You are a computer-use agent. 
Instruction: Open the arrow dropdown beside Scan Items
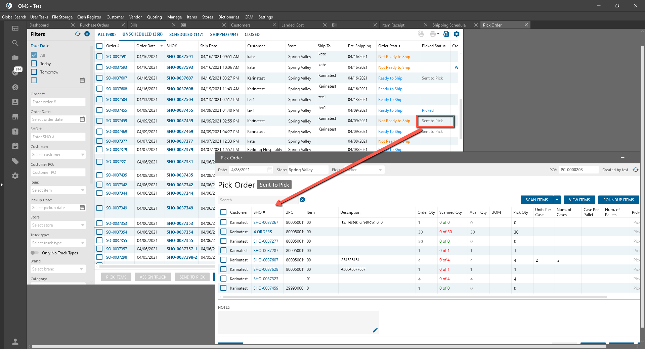pos(557,200)
